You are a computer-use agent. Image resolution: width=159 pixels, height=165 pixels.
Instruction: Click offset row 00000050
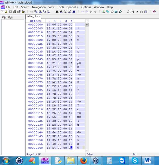tap(36, 63)
